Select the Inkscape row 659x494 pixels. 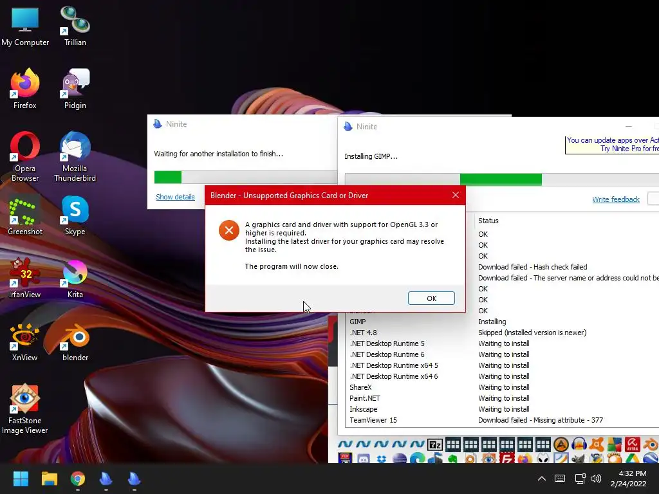pyautogui.click(x=502, y=408)
